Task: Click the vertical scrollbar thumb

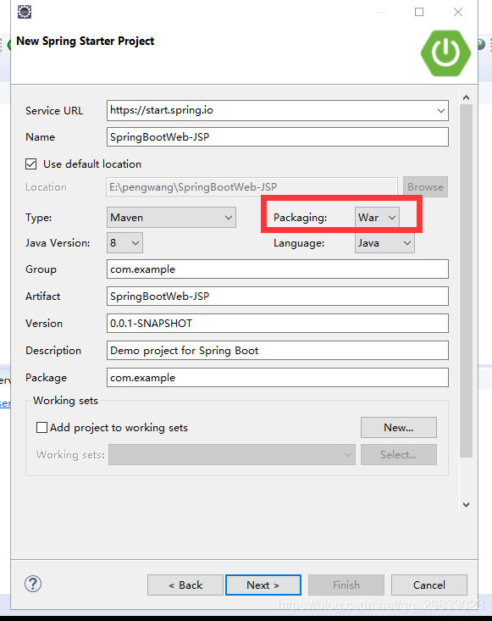Action: pos(467,280)
